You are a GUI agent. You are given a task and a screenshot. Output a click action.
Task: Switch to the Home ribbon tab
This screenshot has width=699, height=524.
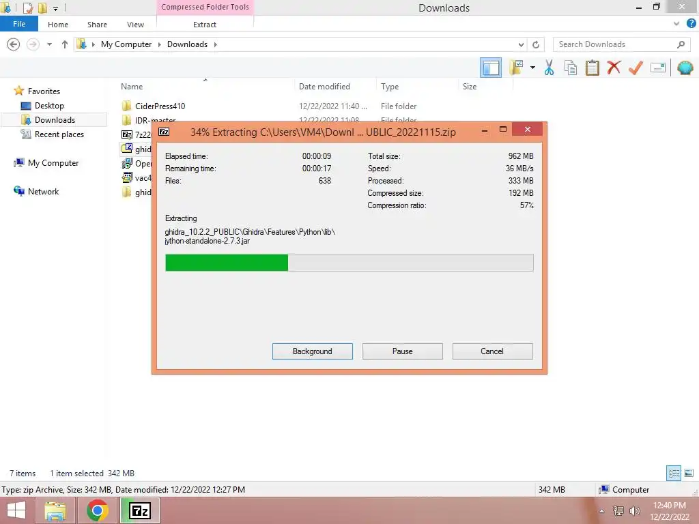coord(58,25)
